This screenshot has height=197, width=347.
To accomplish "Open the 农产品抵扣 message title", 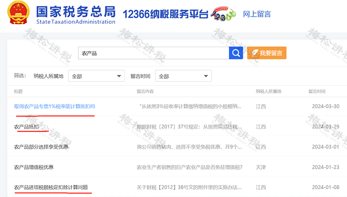I will tap(26, 127).
